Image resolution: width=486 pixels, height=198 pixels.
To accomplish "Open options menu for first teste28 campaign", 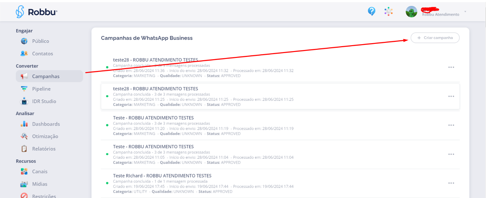I will click(x=451, y=67).
